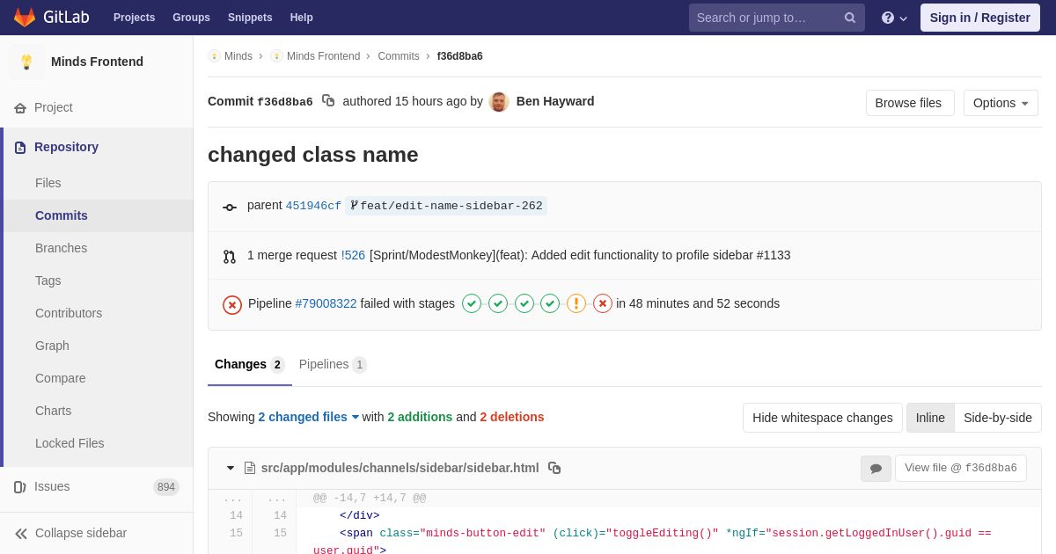The image size is (1056, 554).
Task: Click the red failed pipeline stage icon
Action: 603,303
